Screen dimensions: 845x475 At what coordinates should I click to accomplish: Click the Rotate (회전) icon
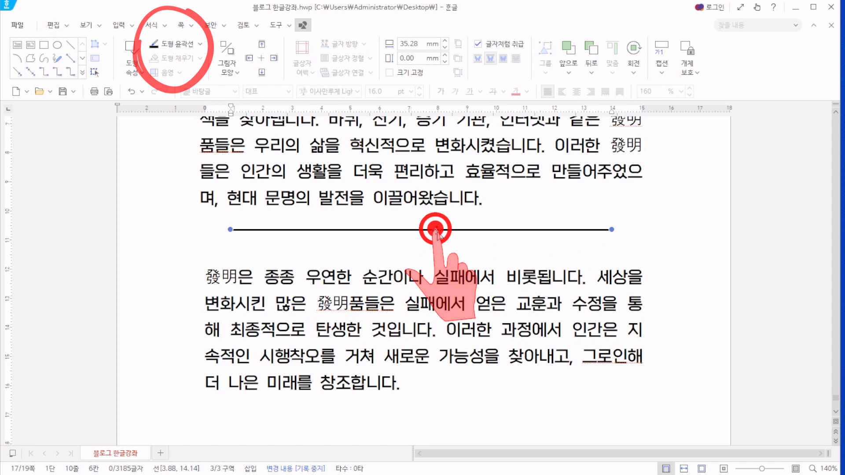[633, 47]
